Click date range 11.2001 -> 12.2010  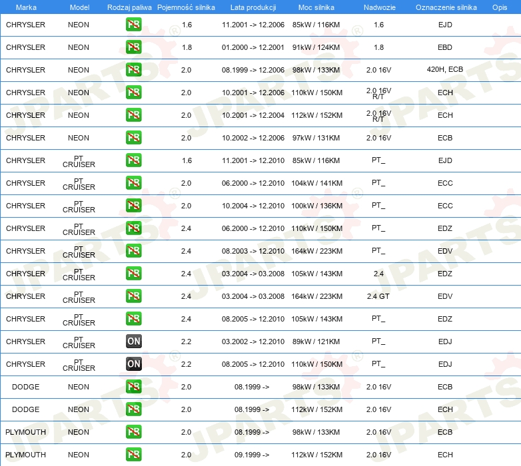click(253, 160)
